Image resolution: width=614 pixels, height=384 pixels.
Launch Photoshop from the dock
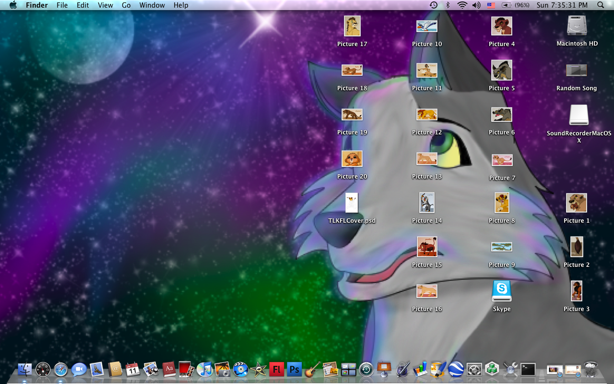click(295, 369)
